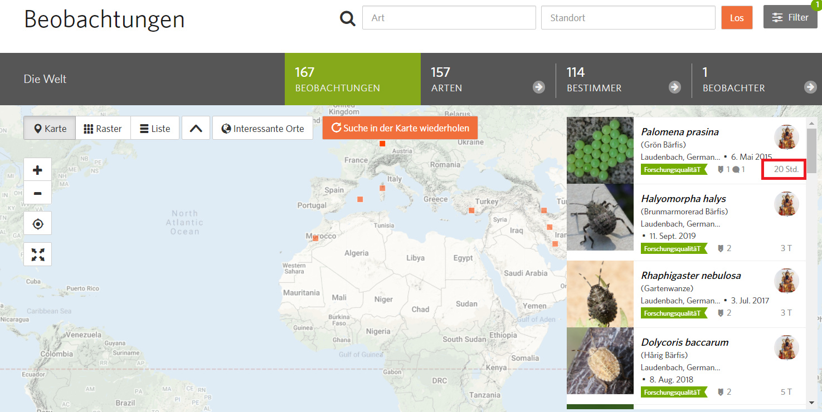Click the '3. Jul. 2017' date
This screenshot has height=412, width=822.
(x=750, y=301)
